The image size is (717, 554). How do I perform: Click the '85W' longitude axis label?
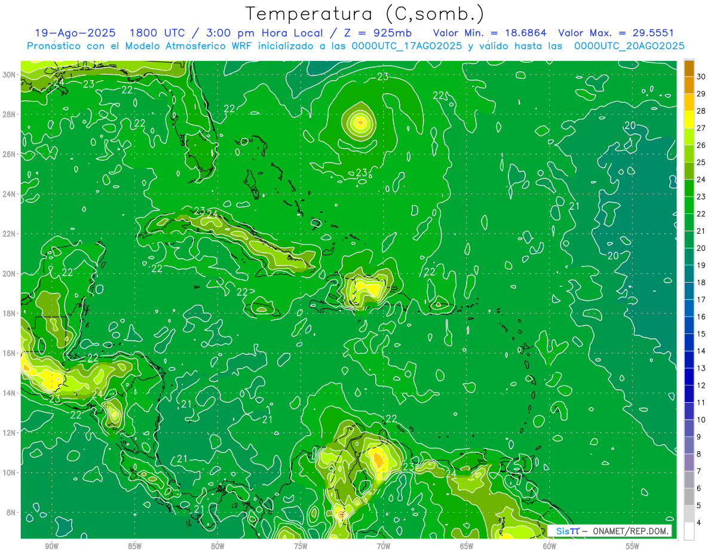(134, 546)
